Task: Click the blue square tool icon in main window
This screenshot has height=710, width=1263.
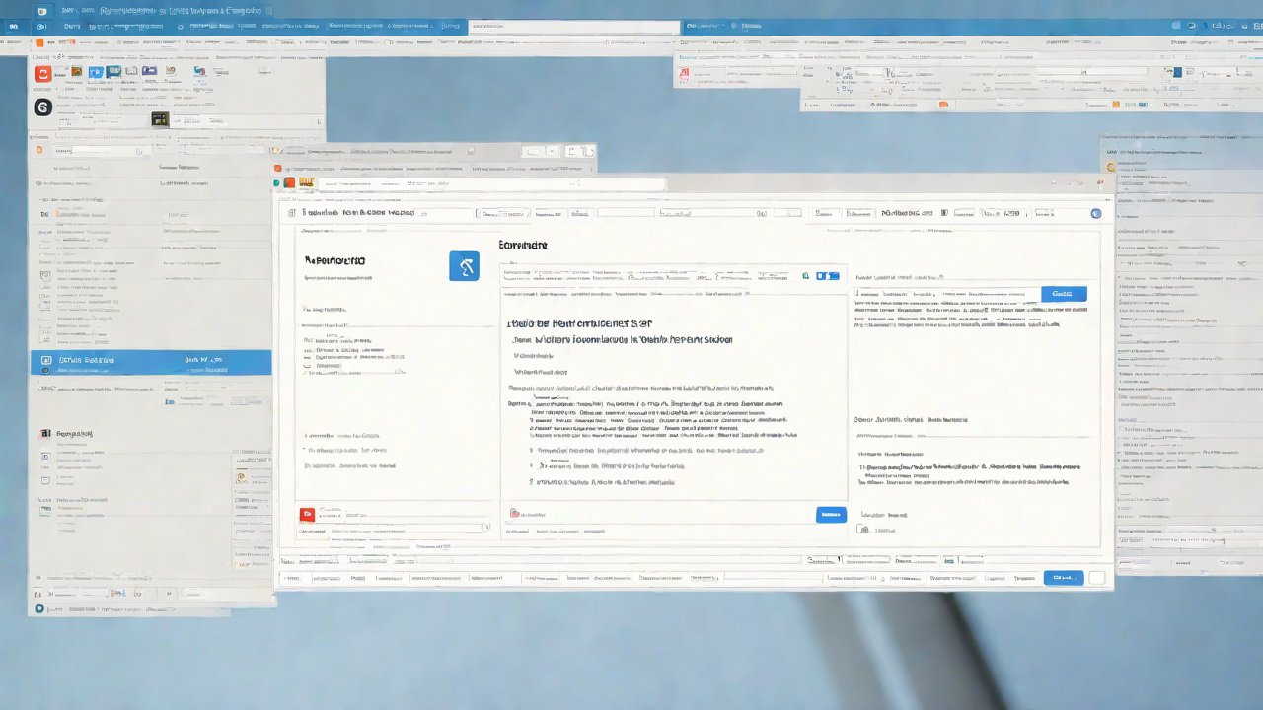Action: click(464, 265)
